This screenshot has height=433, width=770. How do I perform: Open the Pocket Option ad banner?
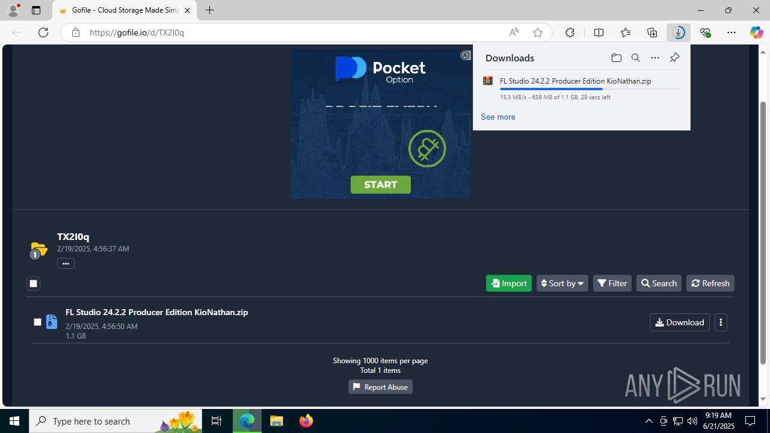[x=381, y=124]
